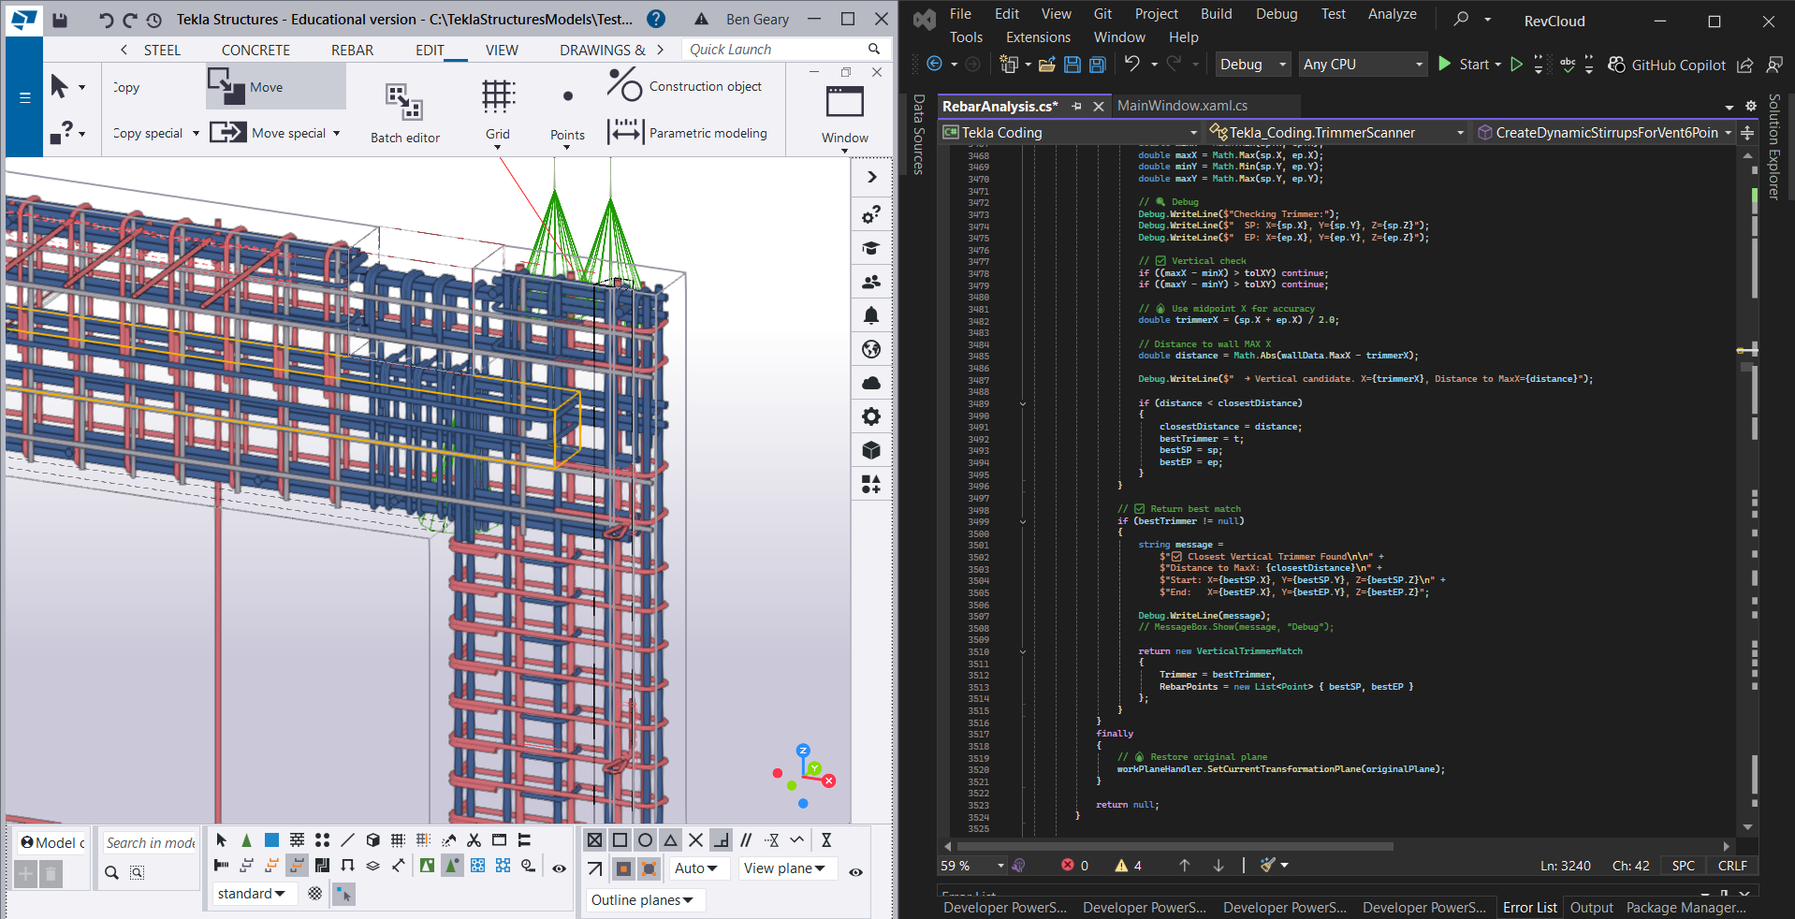Click Start Without Debugging outline play icon
Image resolution: width=1795 pixels, height=919 pixels.
pyautogui.click(x=1517, y=65)
